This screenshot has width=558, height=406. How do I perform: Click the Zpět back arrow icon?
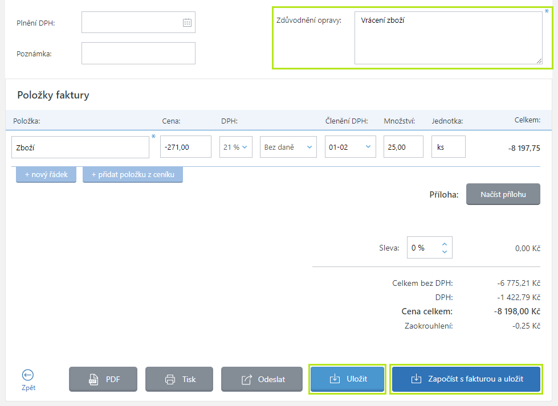click(x=28, y=375)
